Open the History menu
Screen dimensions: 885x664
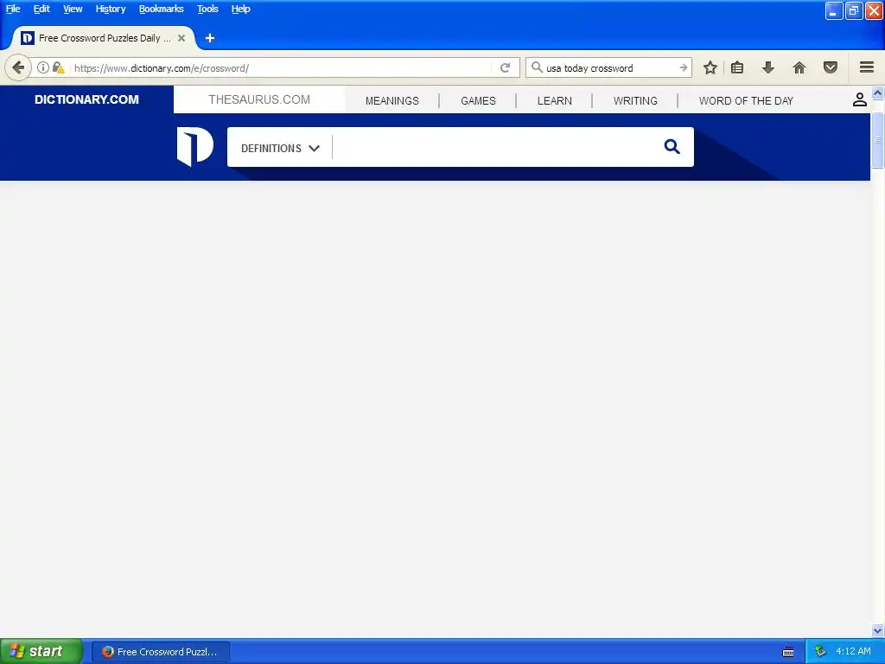coord(110,9)
